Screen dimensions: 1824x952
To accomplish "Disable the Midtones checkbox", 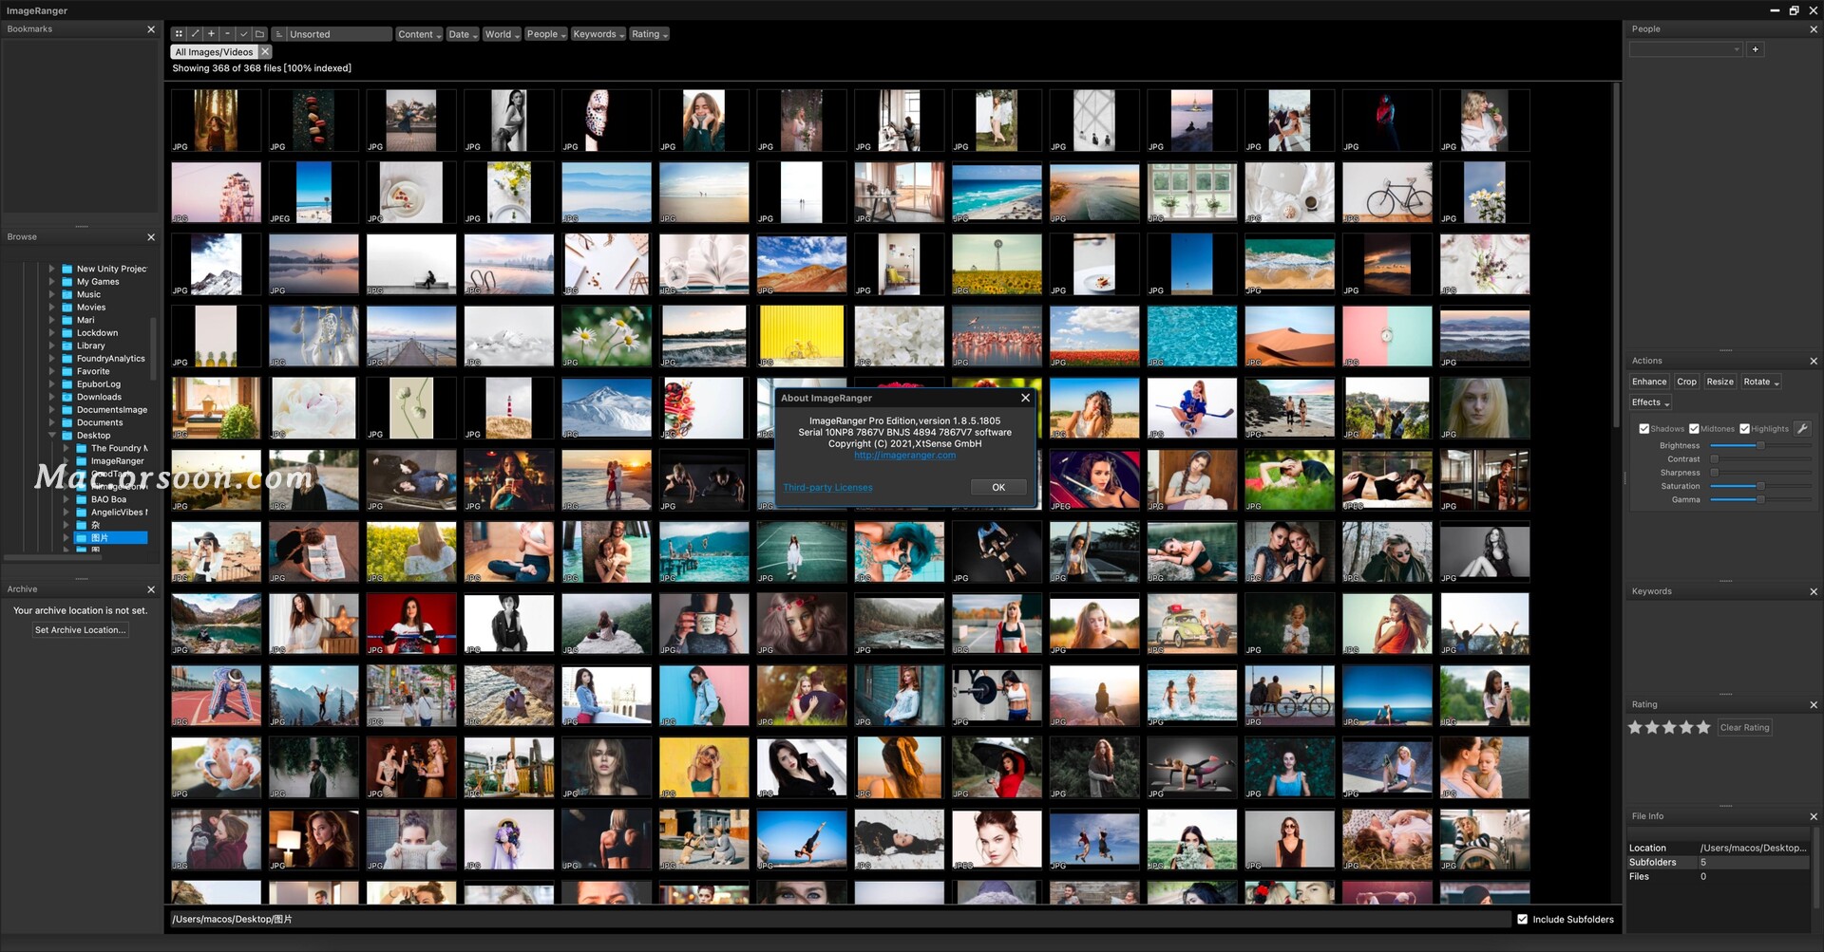I will pos(1694,429).
